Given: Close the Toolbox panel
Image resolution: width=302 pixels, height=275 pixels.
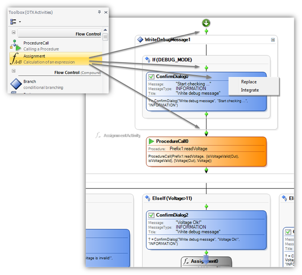Looking at the screenshot, I should click(x=106, y=12).
